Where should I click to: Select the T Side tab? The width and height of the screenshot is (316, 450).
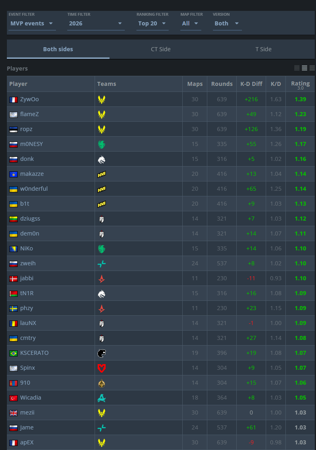click(x=263, y=49)
